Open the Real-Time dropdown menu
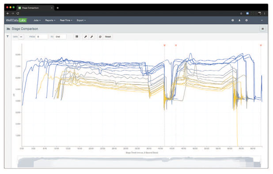 coord(66,20)
